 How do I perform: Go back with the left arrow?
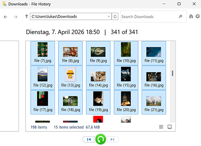pyautogui.click(x=5, y=17)
